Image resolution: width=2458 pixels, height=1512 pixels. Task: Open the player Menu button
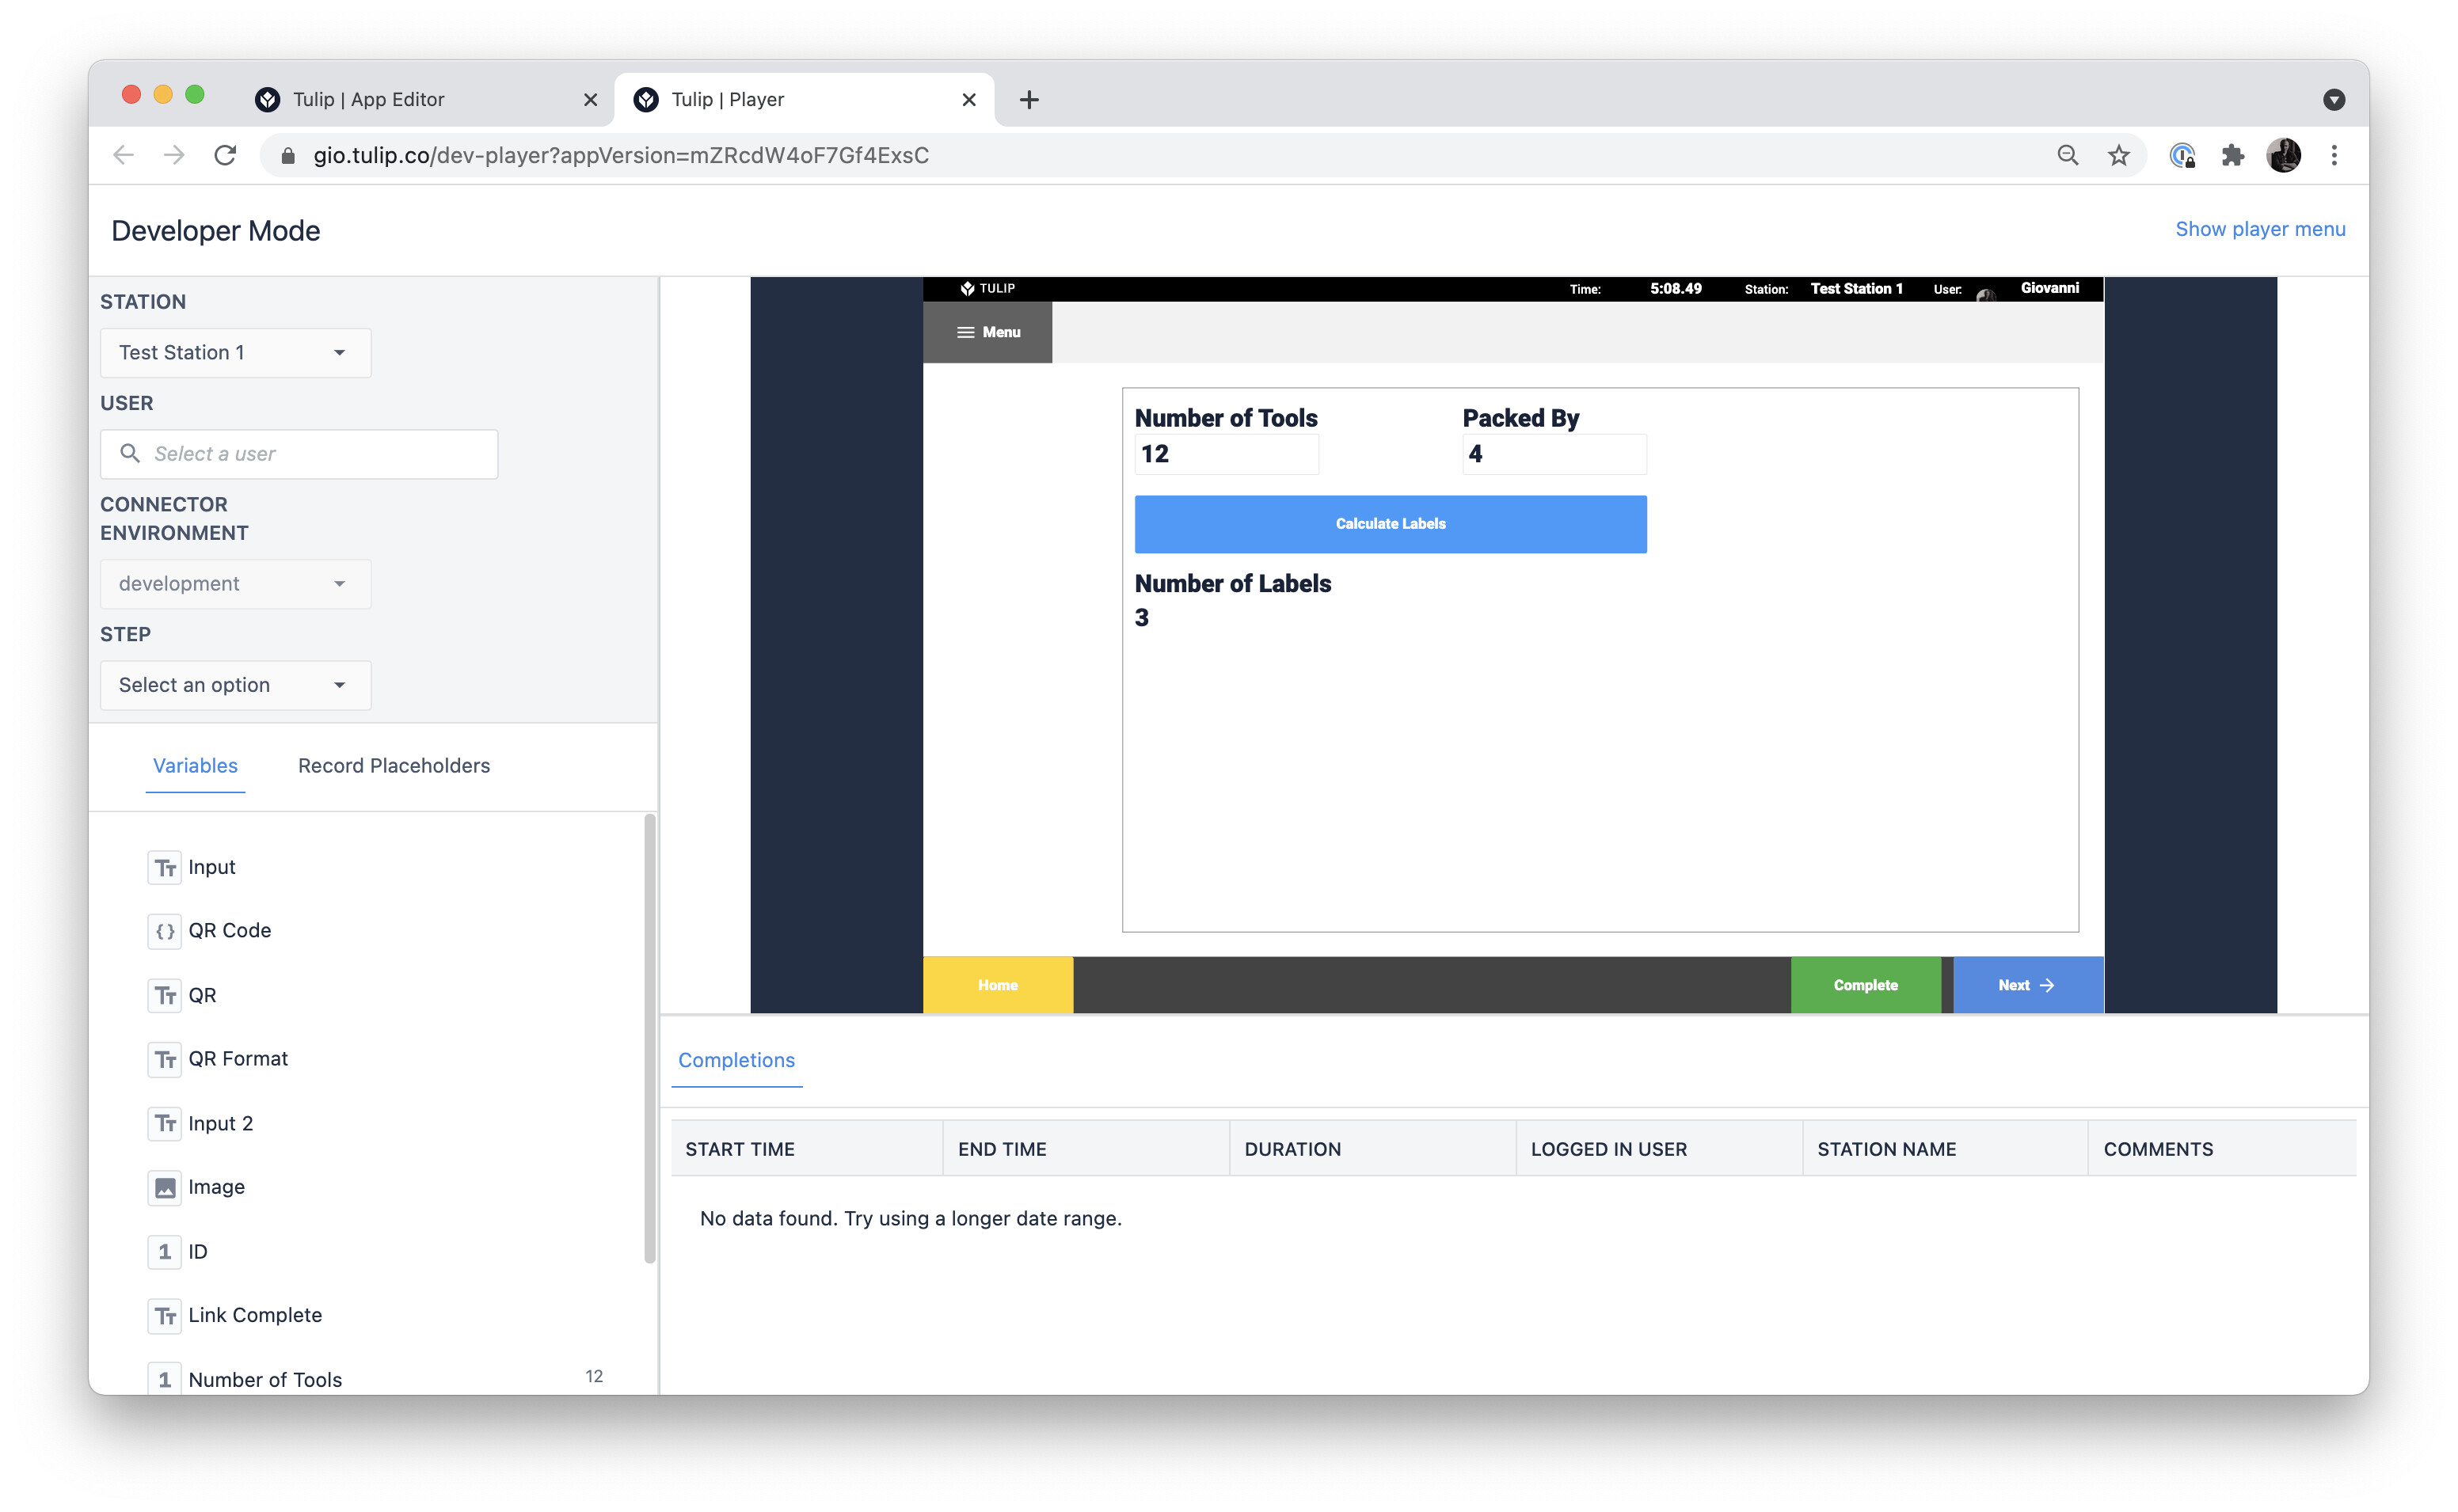987,332
